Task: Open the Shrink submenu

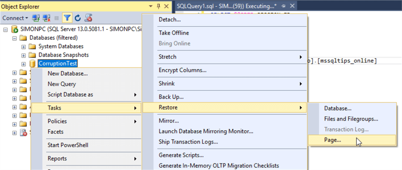Action: (x=225, y=84)
